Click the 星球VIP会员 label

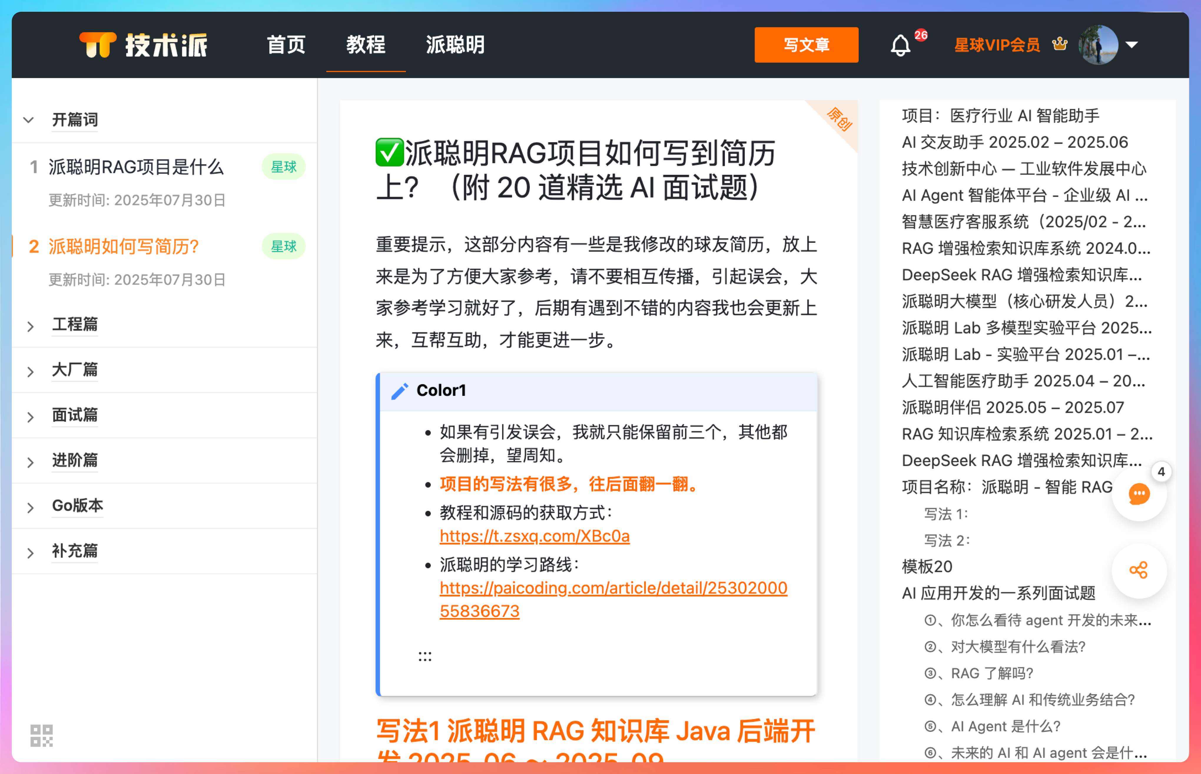tap(996, 45)
